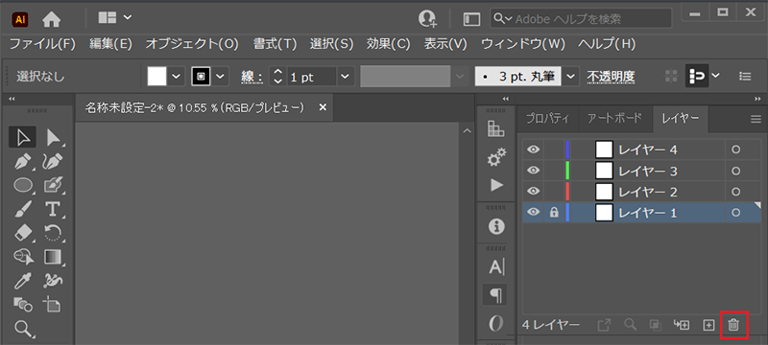Switch to the プロパティ tab
The width and height of the screenshot is (768, 345).
tap(547, 119)
